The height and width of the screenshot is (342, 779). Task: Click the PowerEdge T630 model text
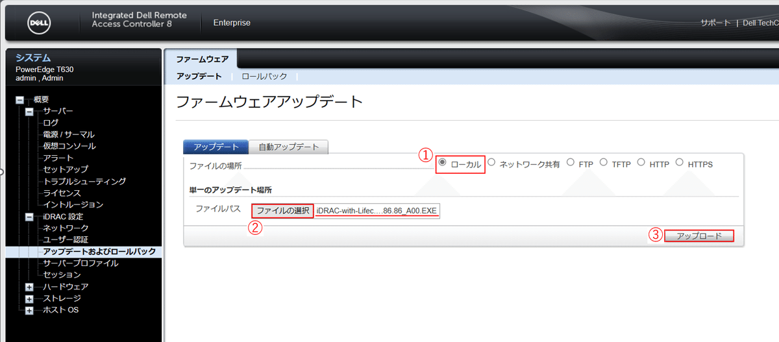(x=45, y=69)
